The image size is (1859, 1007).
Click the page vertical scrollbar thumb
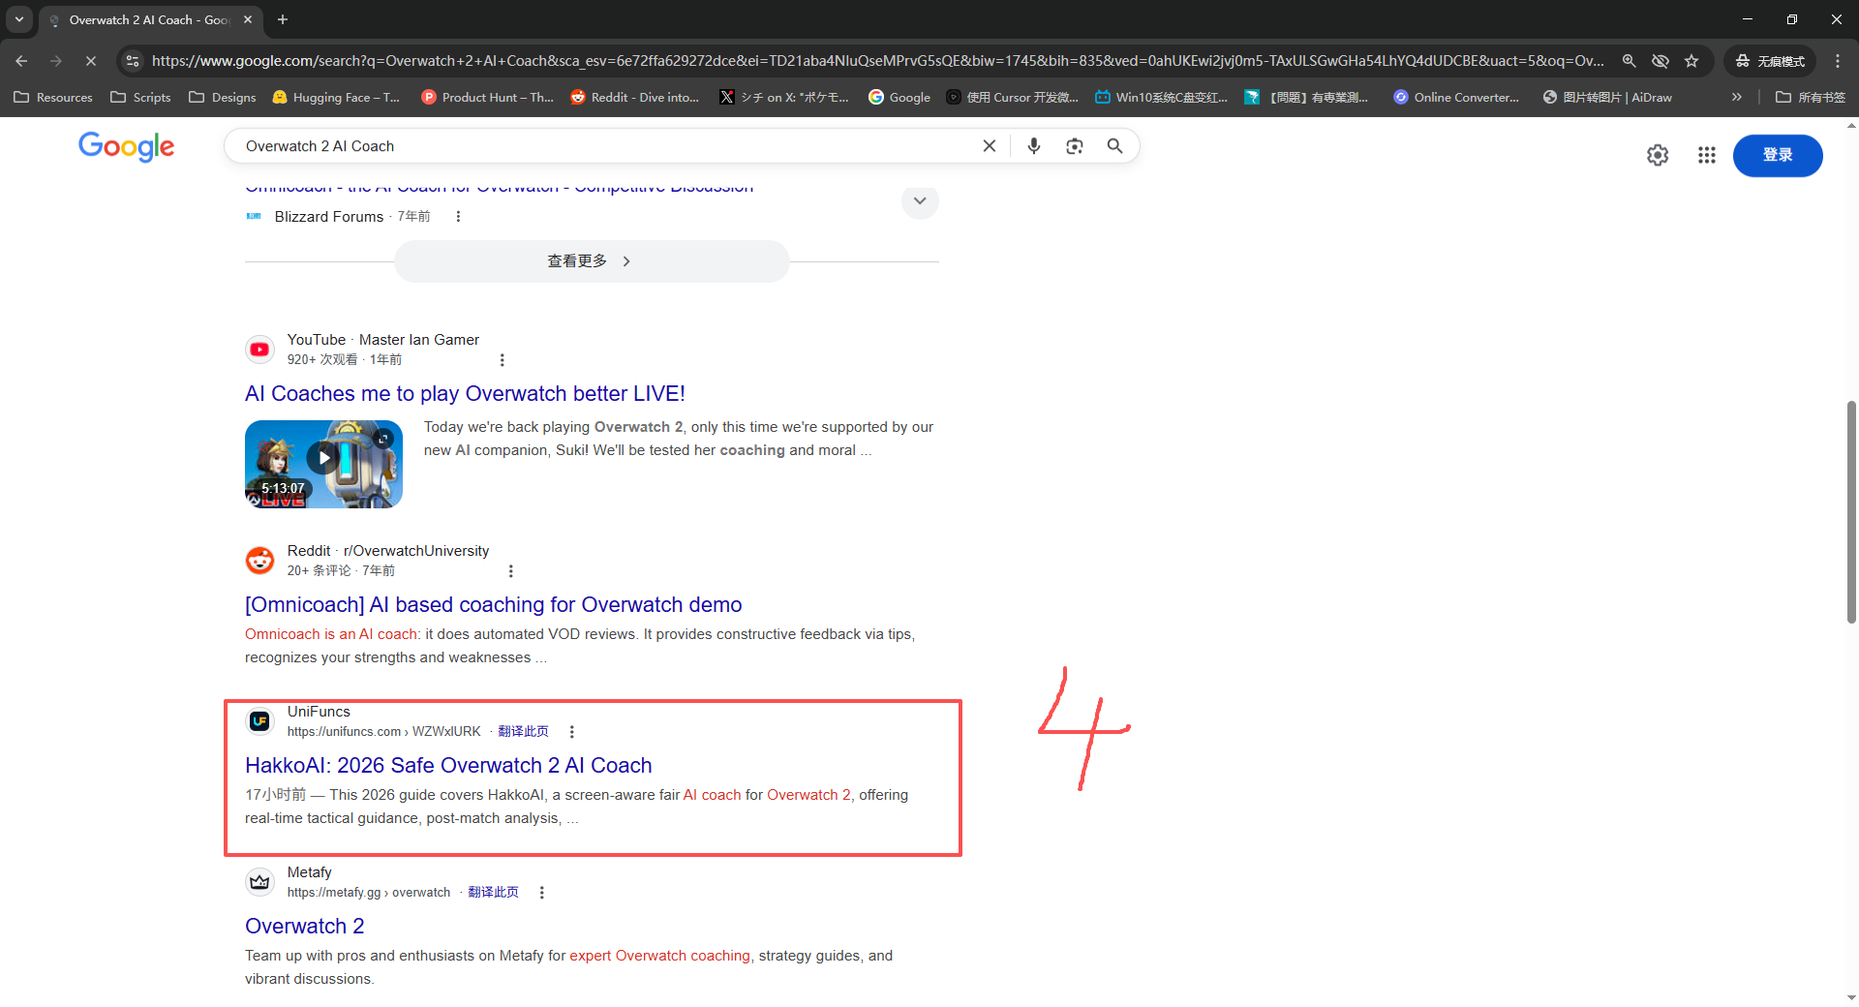pyautogui.click(x=1851, y=511)
